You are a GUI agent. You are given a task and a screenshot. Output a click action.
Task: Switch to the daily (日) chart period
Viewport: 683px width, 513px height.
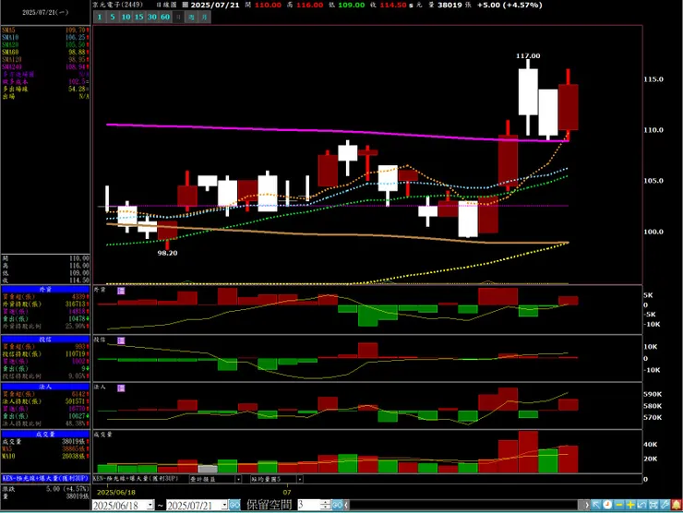tap(178, 17)
